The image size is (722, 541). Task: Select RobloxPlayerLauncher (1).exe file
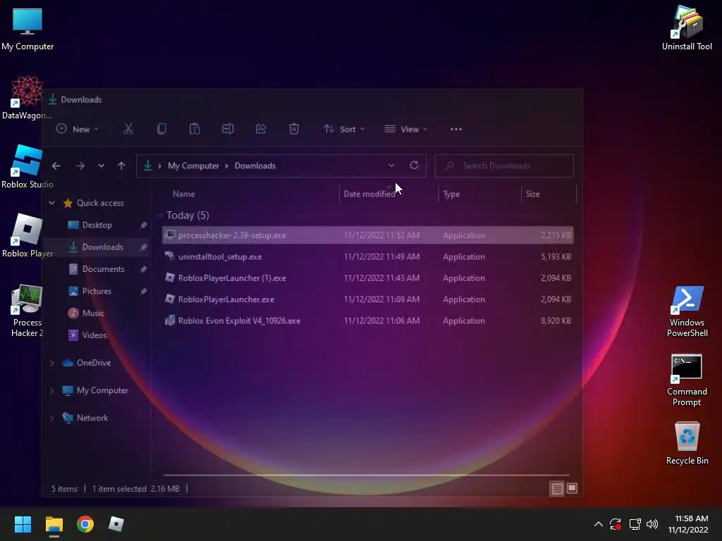point(368,278)
